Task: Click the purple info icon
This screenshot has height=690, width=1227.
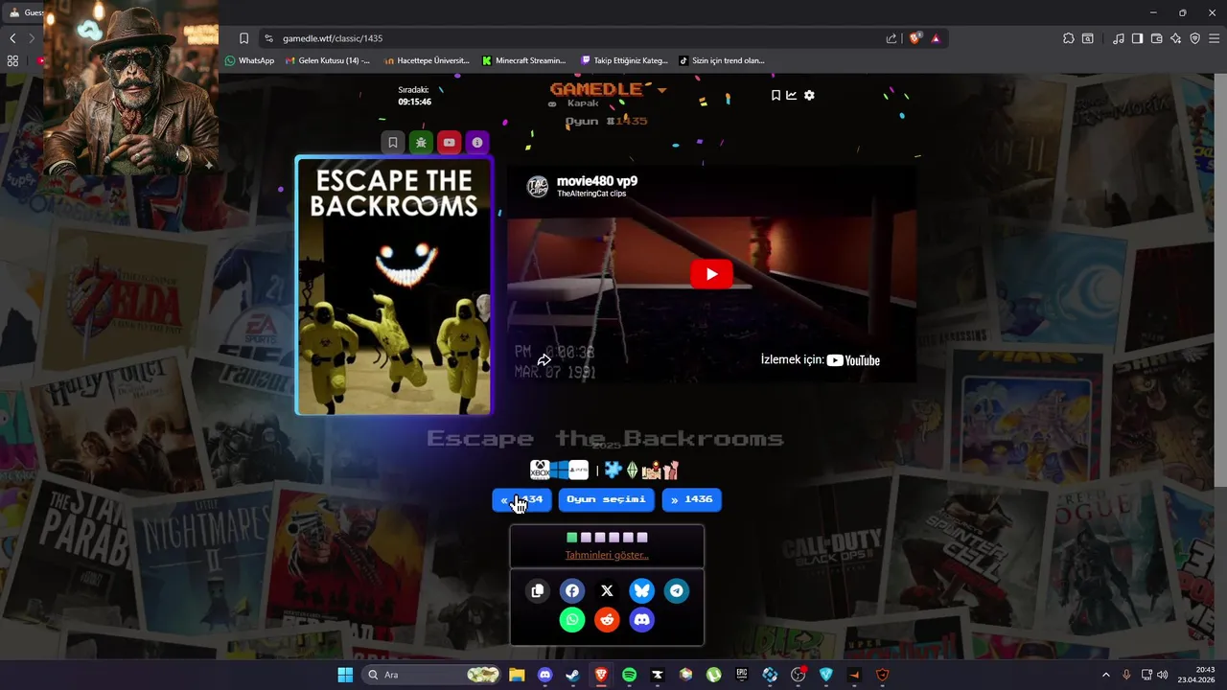Action: (477, 143)
